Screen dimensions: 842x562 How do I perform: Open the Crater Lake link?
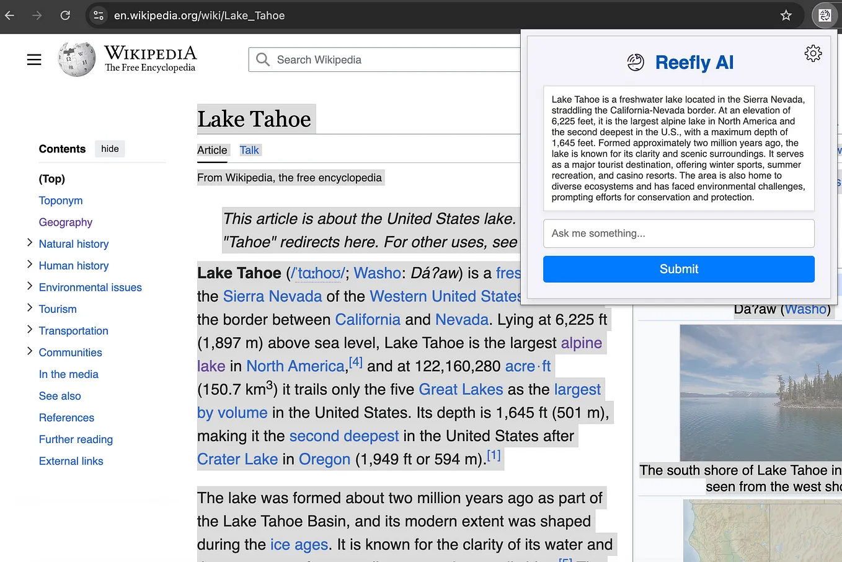tap(237, 459)
